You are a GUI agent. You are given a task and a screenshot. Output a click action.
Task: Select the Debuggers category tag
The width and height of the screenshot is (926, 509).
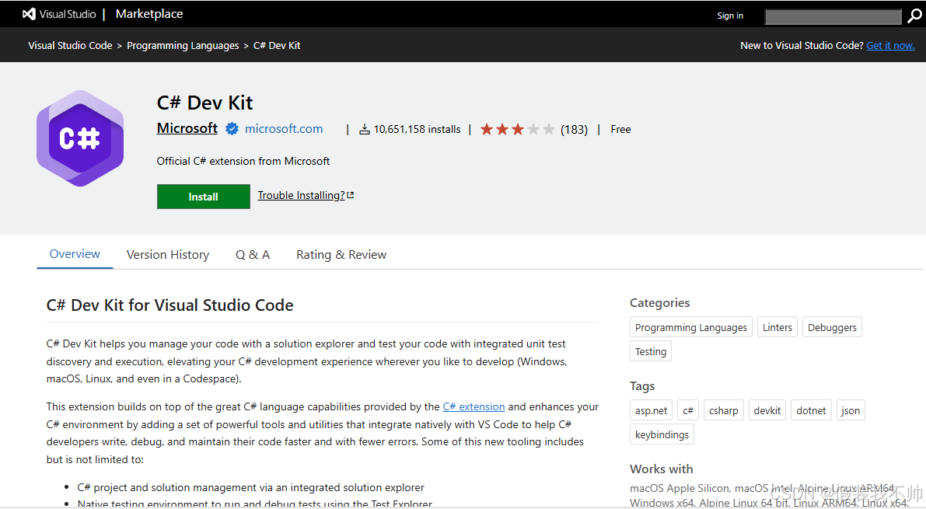(x=832, y=327)
